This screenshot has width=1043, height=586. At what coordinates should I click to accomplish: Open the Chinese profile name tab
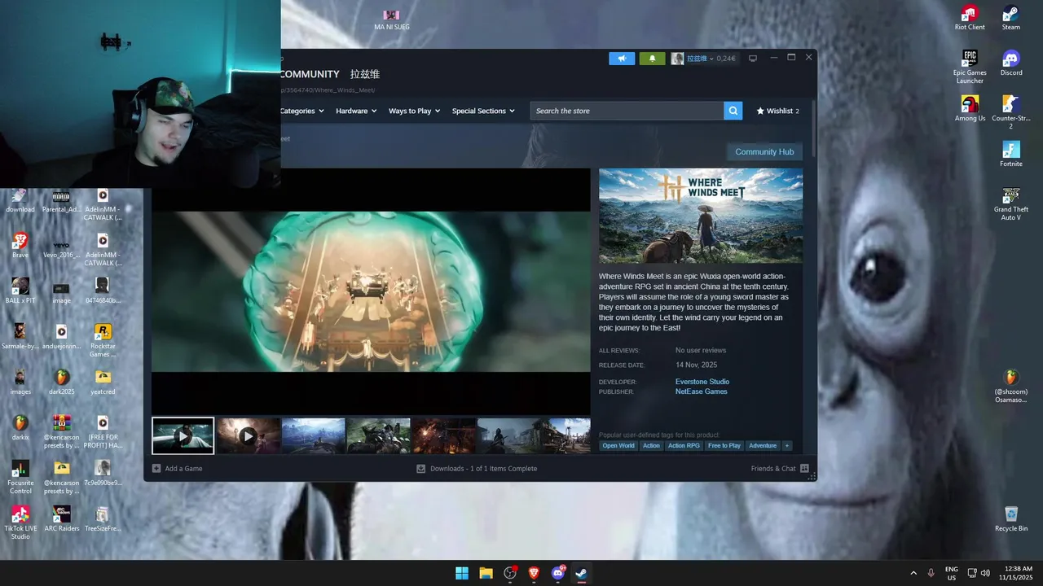point(365,74)
